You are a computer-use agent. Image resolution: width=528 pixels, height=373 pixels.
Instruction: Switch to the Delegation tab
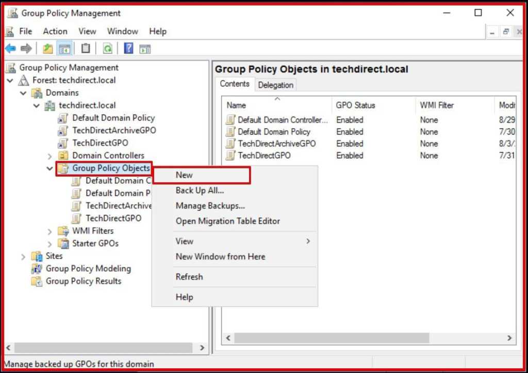point(275,85)
